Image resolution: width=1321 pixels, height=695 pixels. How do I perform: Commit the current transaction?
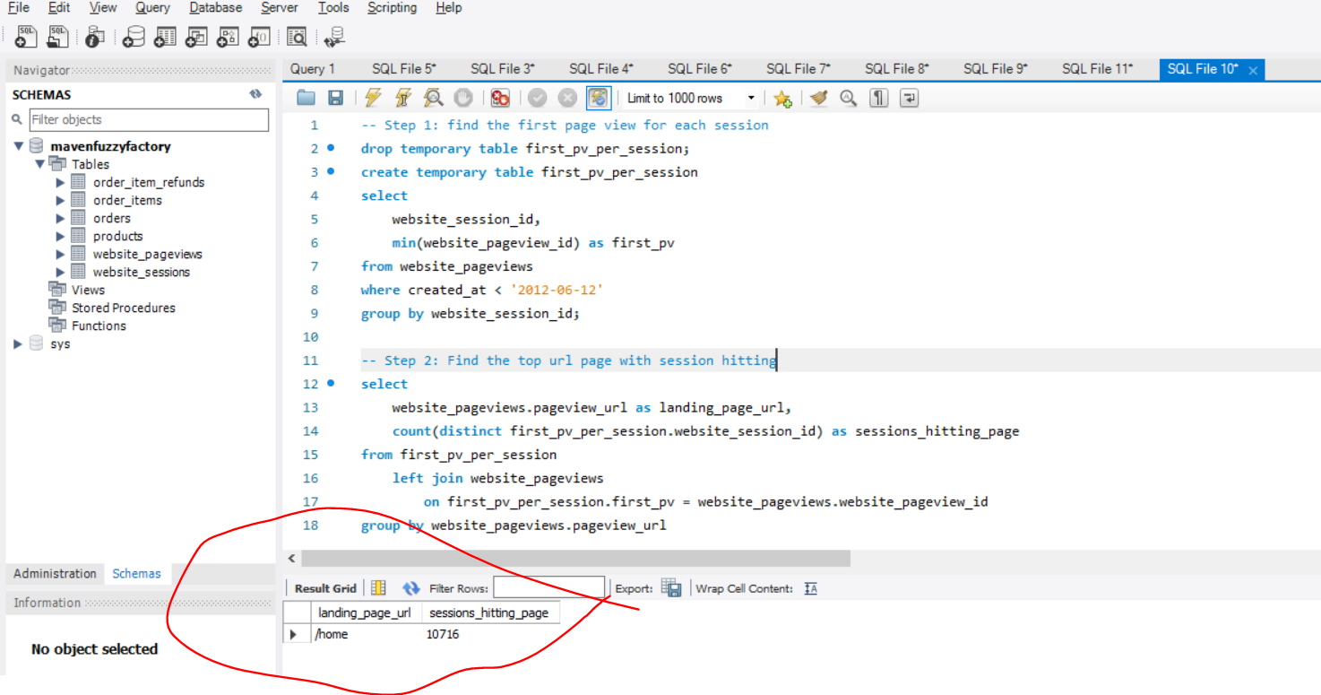point(538,98)
